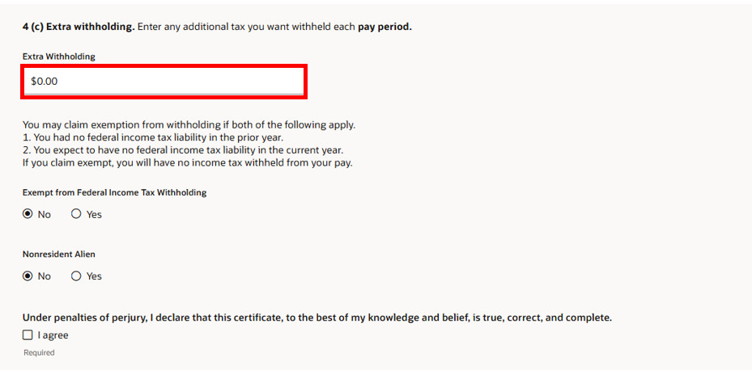The width and height of the screenshot is (752, 370).
Task: Click the Extra Withholding amount input field
Action: coord(164,82)
